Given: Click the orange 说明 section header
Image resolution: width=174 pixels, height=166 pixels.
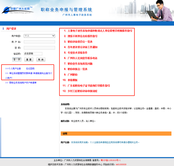Looking at the screenshot, I should 116,134.
